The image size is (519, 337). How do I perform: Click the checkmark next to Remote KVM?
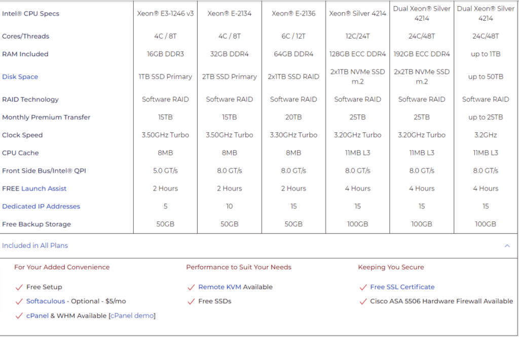click(x=191, y=287)
